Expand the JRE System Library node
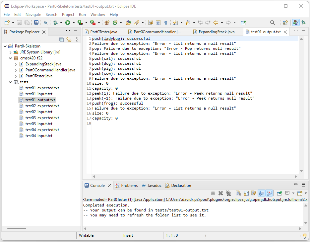Screen dimensions: 310x242 point(10,52)
